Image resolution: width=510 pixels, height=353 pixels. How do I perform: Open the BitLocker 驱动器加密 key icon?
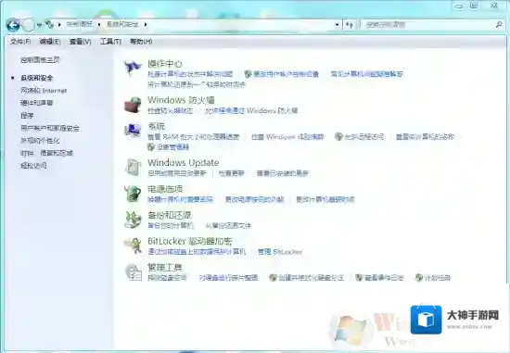133,246
